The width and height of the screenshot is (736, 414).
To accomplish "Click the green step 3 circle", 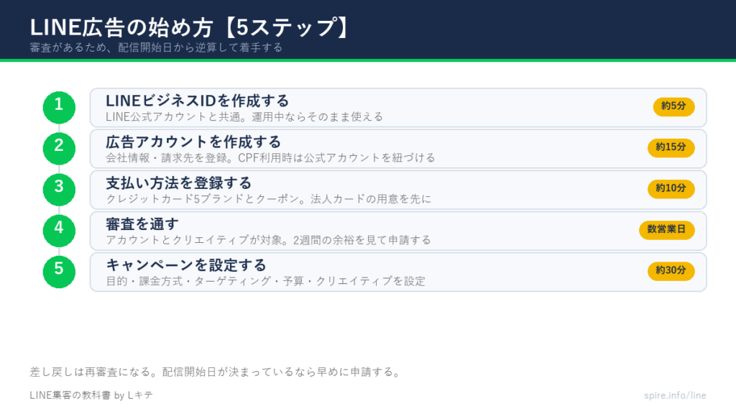I will coord(59,190).
